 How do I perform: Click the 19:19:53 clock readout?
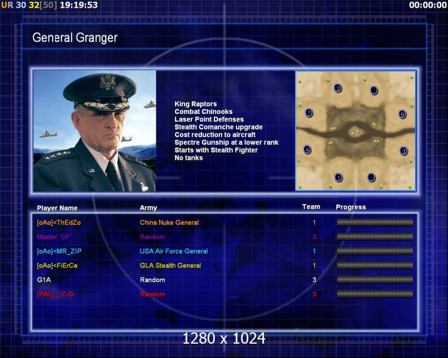(x=79, y=5)
